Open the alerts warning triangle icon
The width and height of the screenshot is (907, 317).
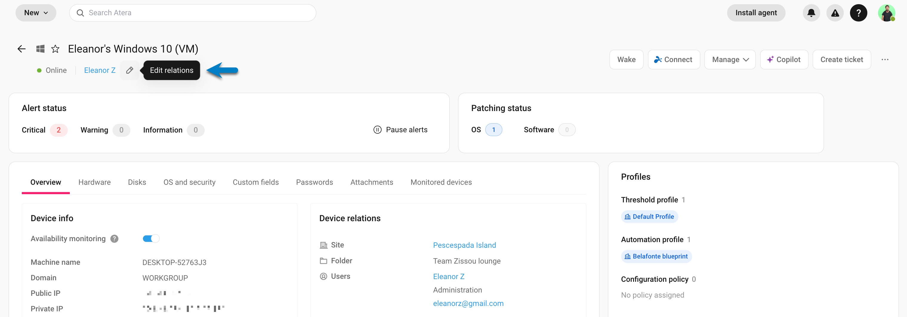pos(835,13)
